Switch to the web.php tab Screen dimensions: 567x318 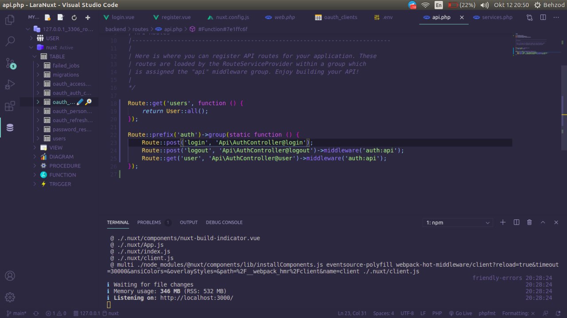click(x=284, y=17)
